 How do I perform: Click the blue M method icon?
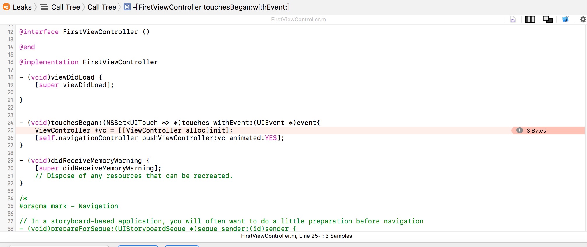pyautogui.click(x=127, y=7)
